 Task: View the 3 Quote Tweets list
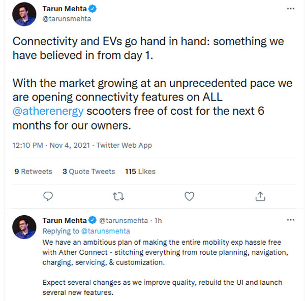(x=88, y=172)
